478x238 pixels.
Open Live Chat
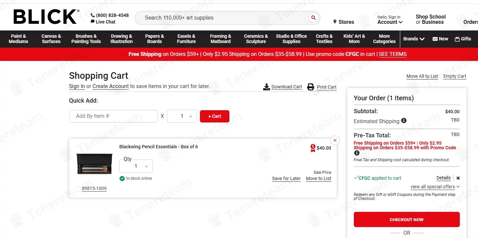tap(103, 22)
